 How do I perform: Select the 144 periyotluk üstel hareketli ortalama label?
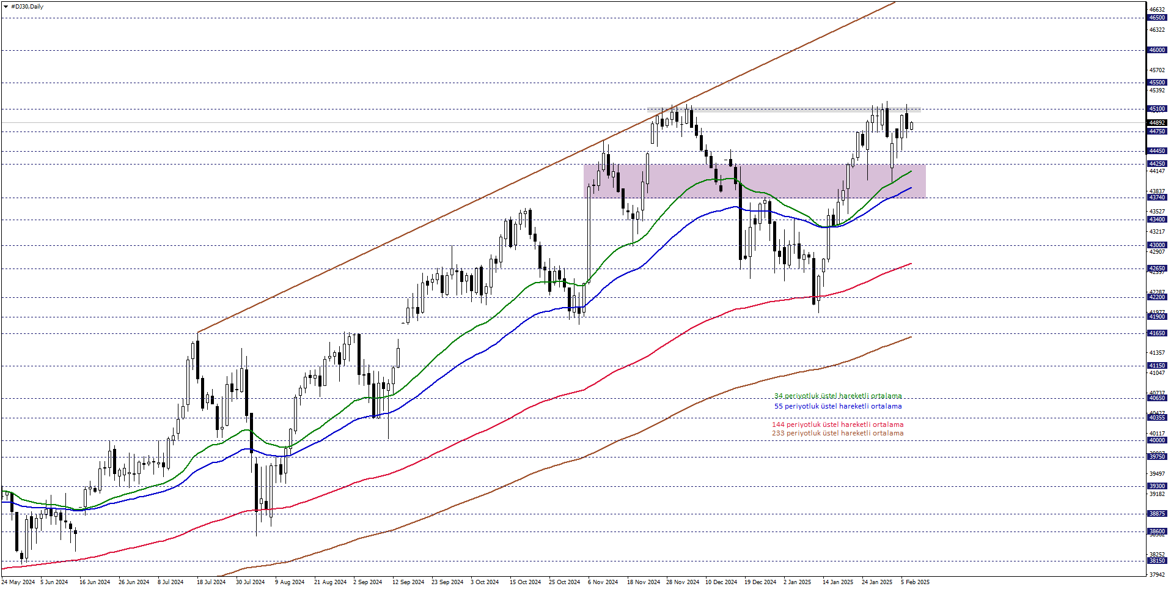837,424
